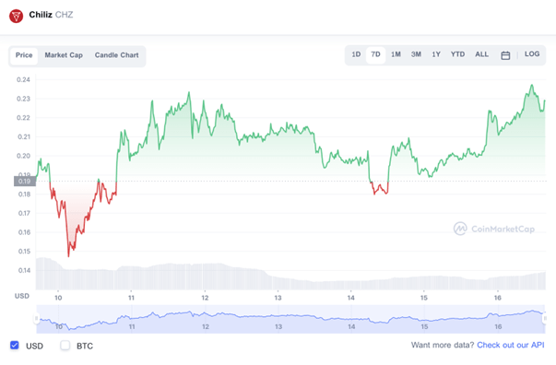Screen dimensions: 556x365
Task: Click the Chiliz coin name heading
Action: 41,15
